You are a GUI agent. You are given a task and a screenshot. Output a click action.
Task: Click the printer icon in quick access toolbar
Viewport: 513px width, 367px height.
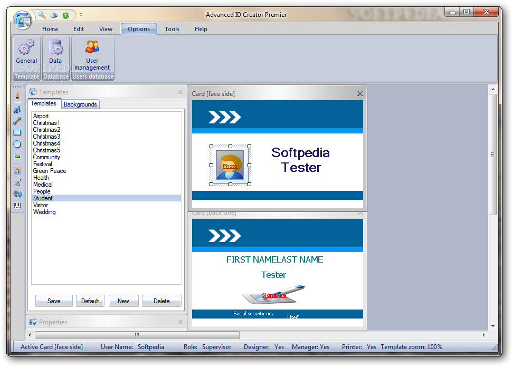54,15
